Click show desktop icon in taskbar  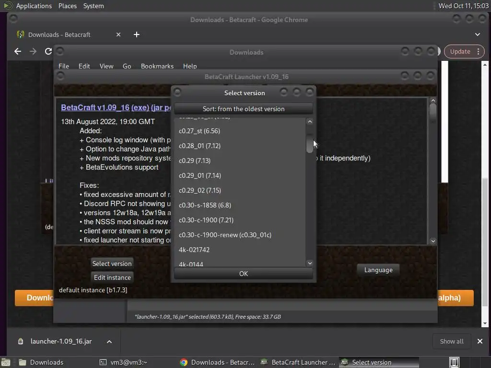(x=6, y=362)
